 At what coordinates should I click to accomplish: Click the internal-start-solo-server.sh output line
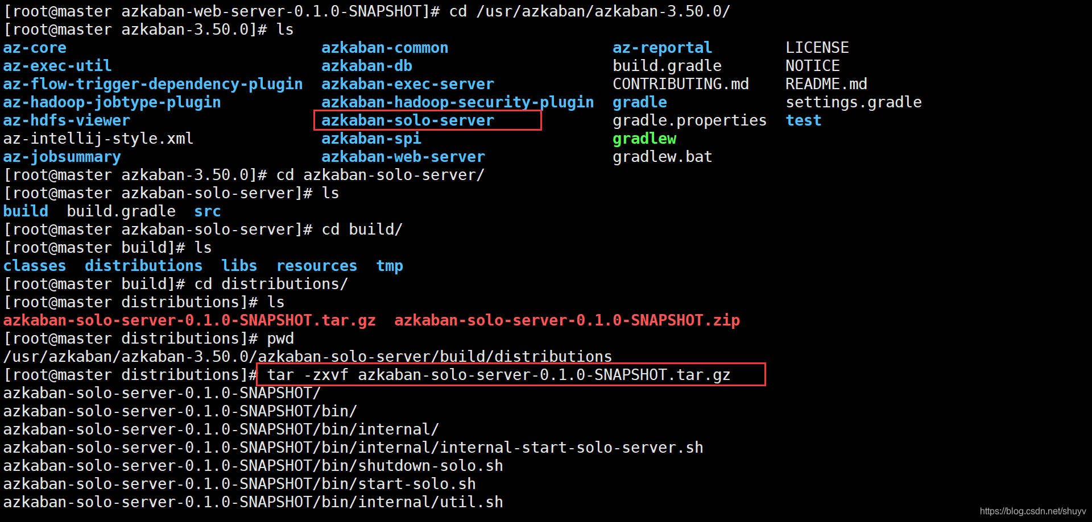[x=353, y=448]
